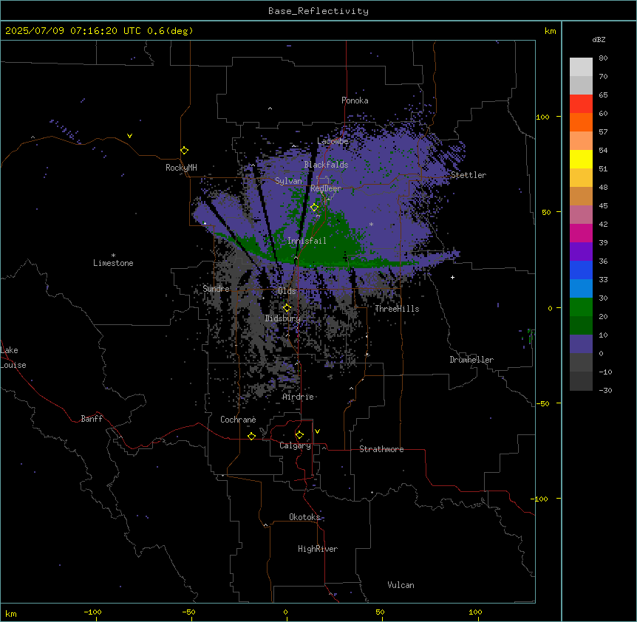
Task: Click the Airdrie city label
Action: [298, 397]
